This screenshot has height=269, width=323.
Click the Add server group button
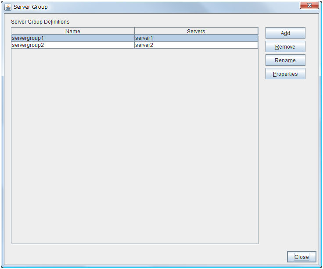coord(285,33)
